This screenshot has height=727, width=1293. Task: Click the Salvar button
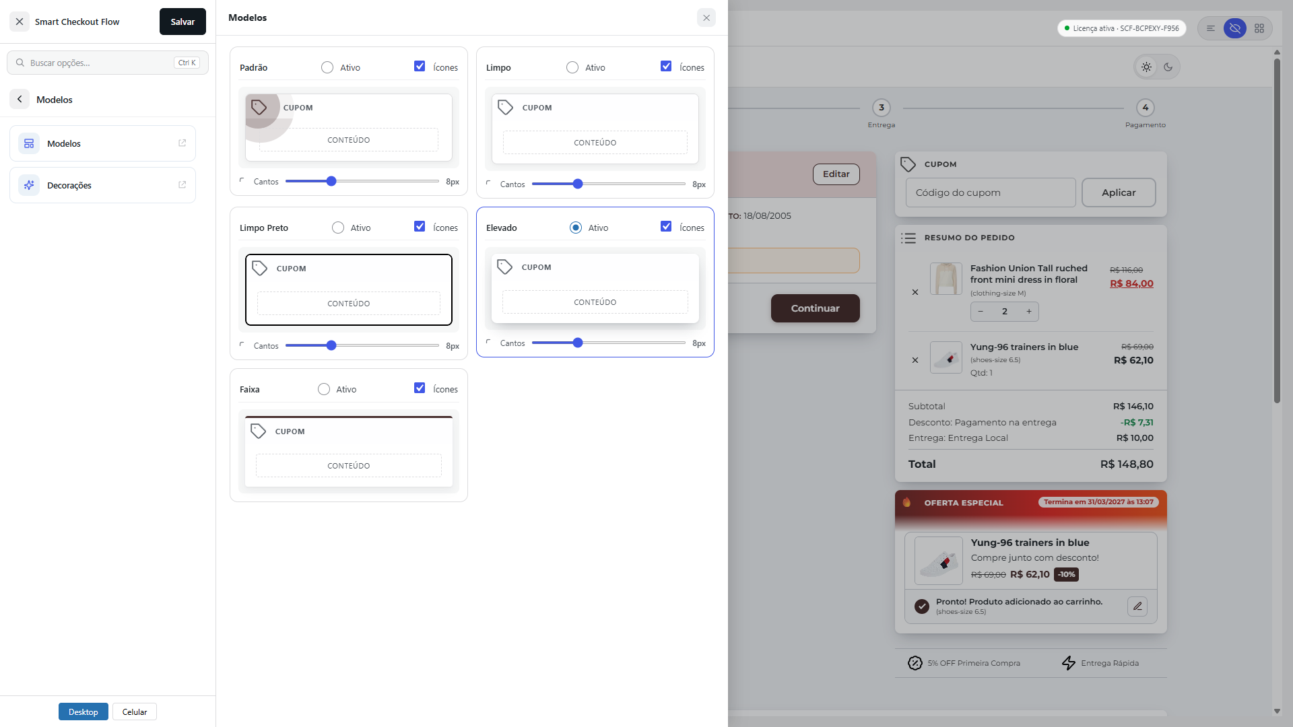coord(183,22)
